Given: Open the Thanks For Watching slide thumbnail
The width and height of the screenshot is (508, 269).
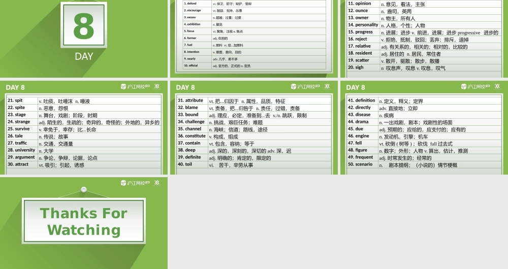Looking at the screenshot, I should point(84,223).
